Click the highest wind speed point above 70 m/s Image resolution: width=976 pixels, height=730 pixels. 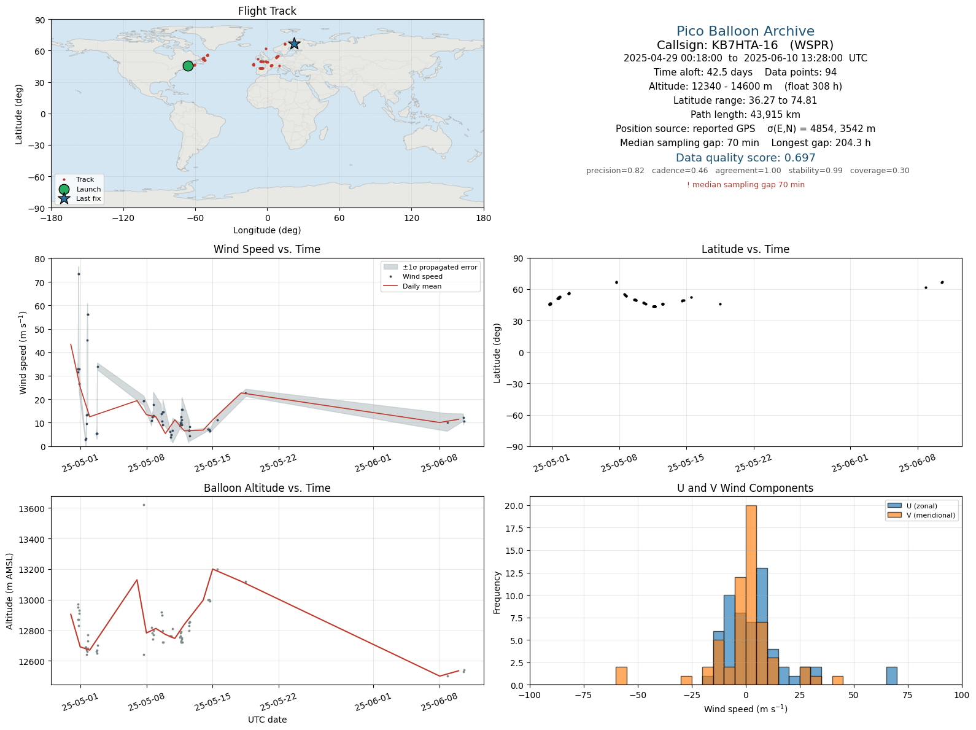coord(79,274)
